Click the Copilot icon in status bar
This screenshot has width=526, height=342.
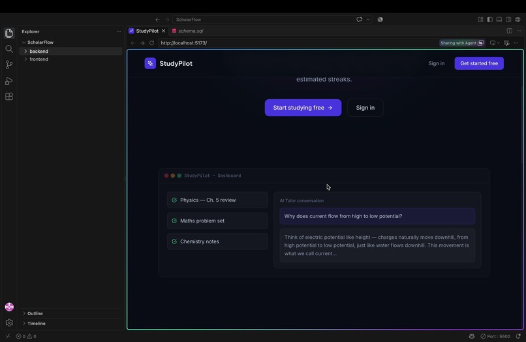coord(472,336)
